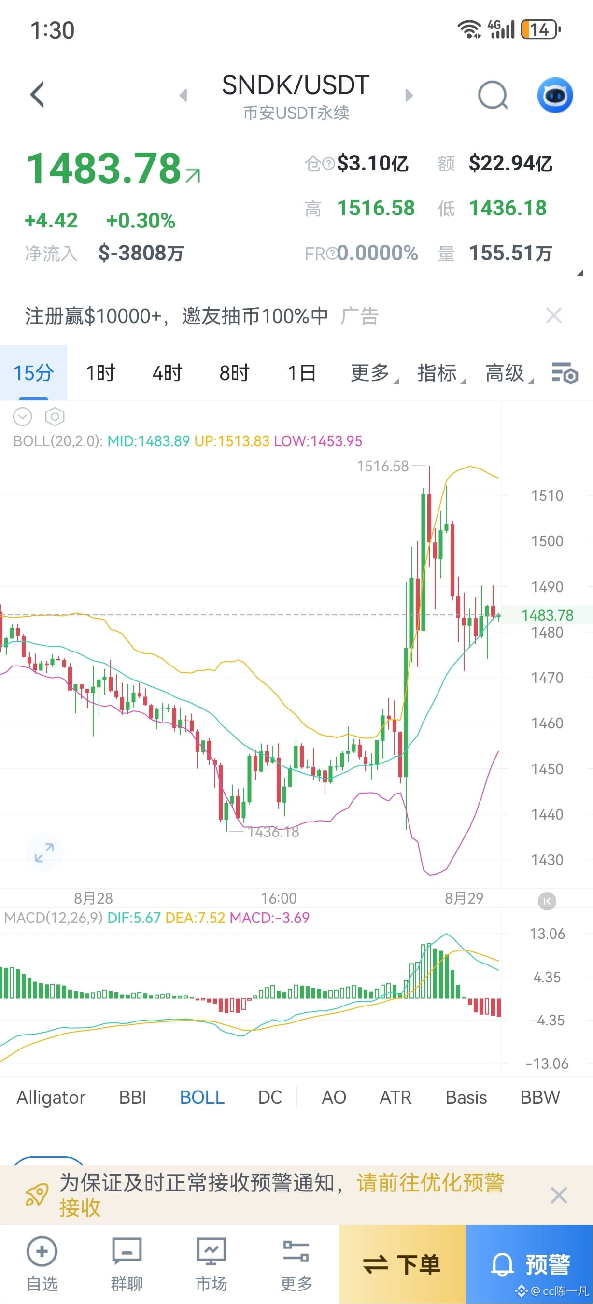Open the registration ad text
This screenshot has width=593, height=1304.
tap(177, 316)
